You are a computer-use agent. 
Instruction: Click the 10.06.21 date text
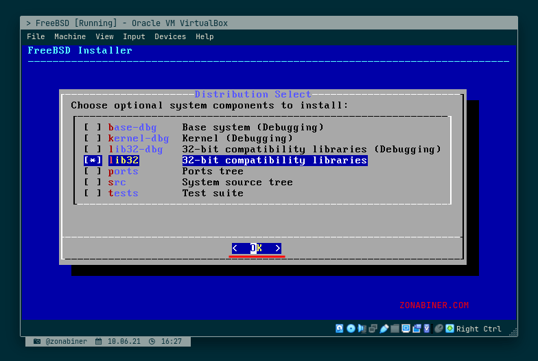(124, 341)
